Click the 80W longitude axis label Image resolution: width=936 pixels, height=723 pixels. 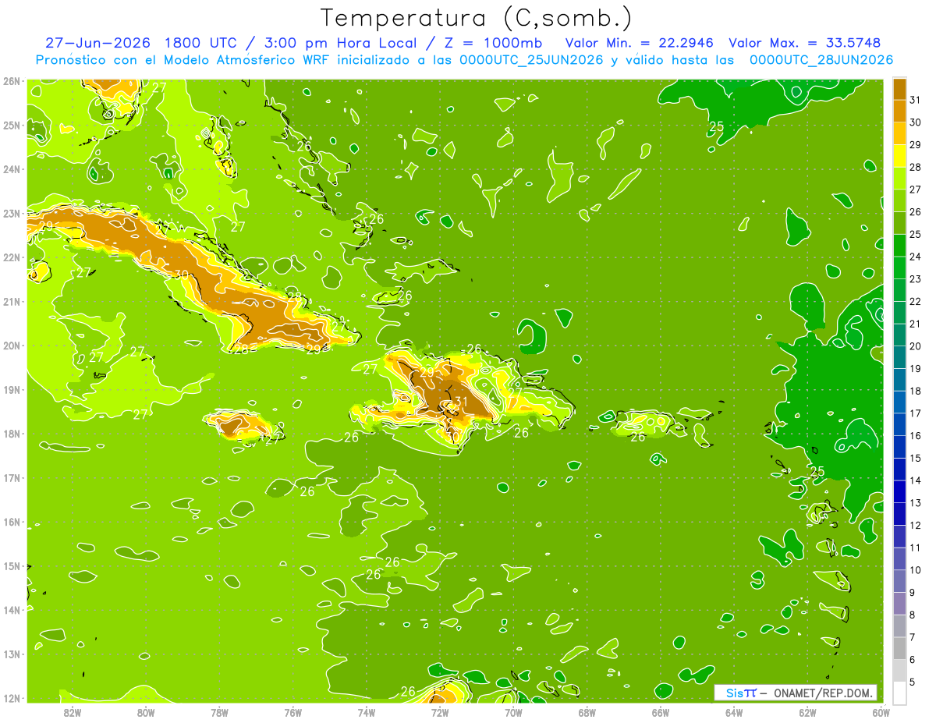click(x=146, y=712)
